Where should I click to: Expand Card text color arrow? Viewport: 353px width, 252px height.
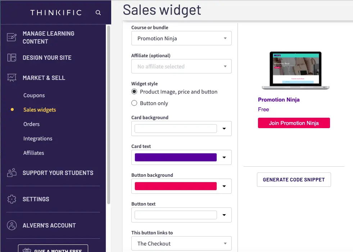(x=224, y=157)
